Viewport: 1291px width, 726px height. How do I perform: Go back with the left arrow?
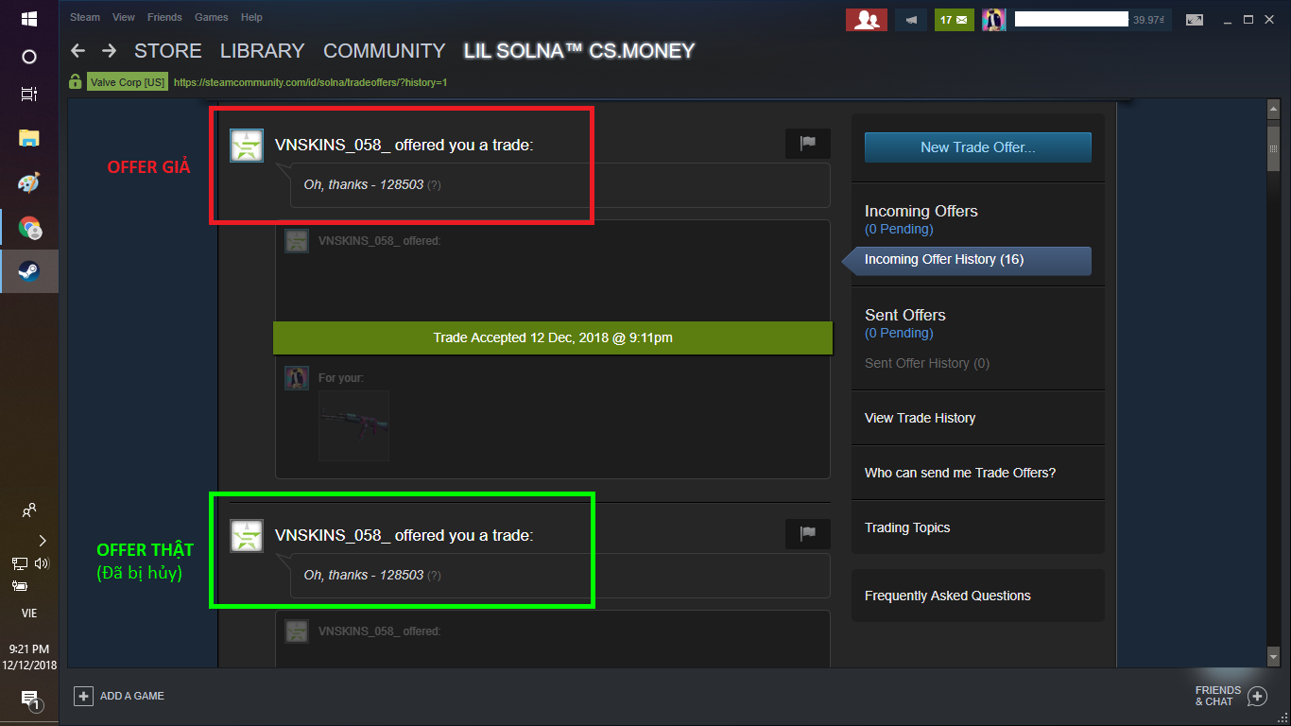point(77,51)
